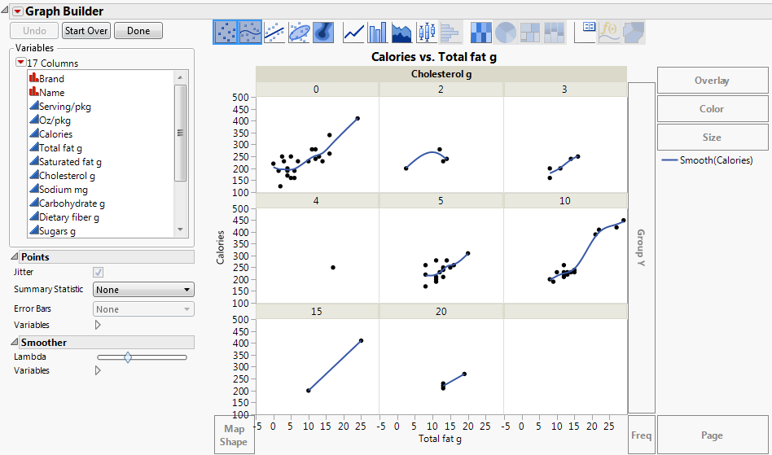Select the Line chart icon
772x455 pixels.
click(353, 33)
